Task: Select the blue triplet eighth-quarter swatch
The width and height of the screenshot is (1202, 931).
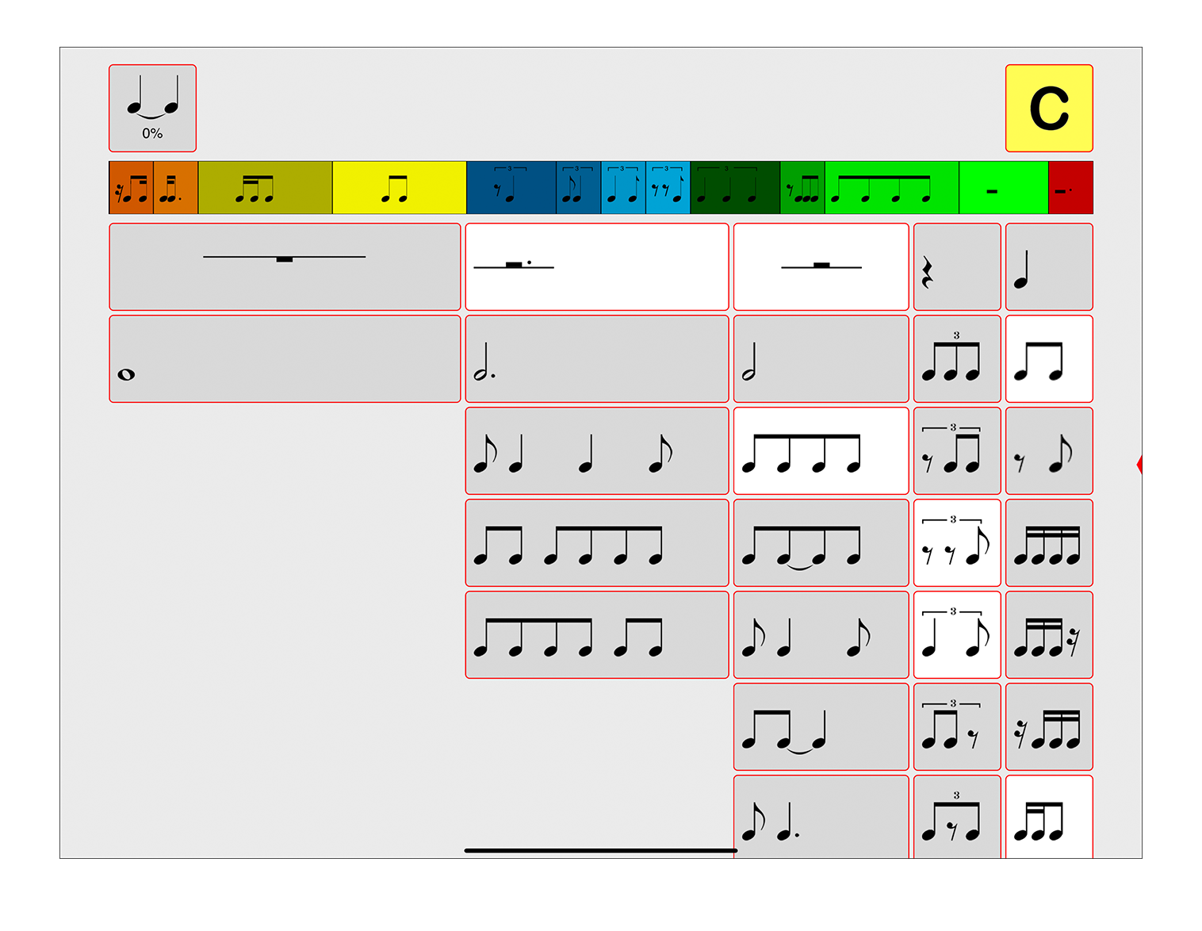Action: click(x=579, y=188)
